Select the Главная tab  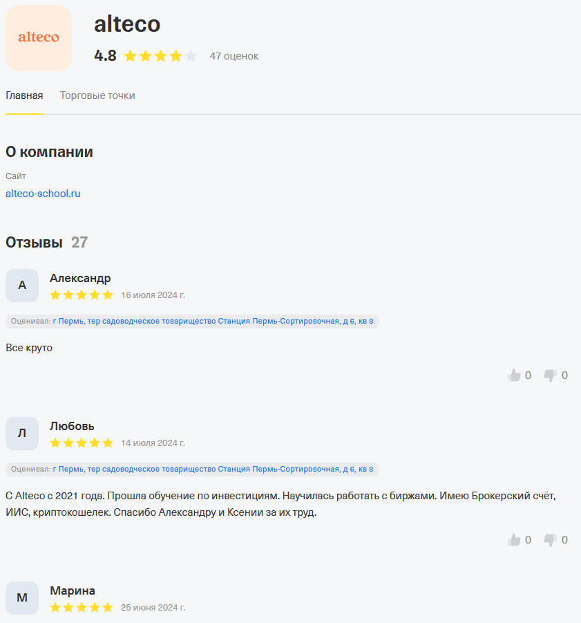pyautogui.click(x=24, y=95)
